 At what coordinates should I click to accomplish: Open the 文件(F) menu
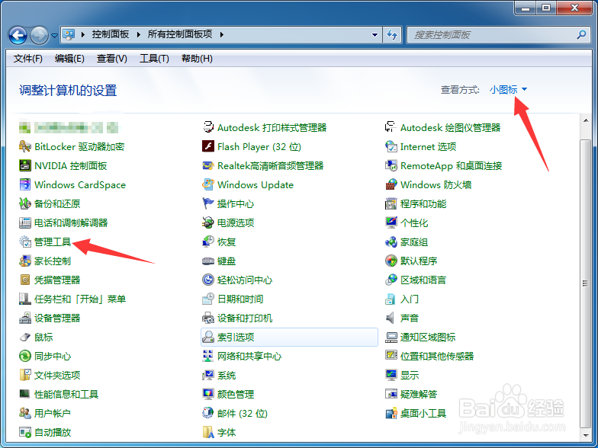click(27, 59)
